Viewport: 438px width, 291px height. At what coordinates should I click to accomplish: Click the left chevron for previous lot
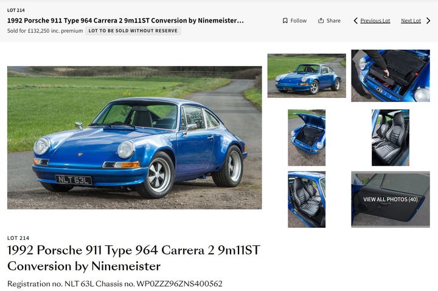(355, 21)
